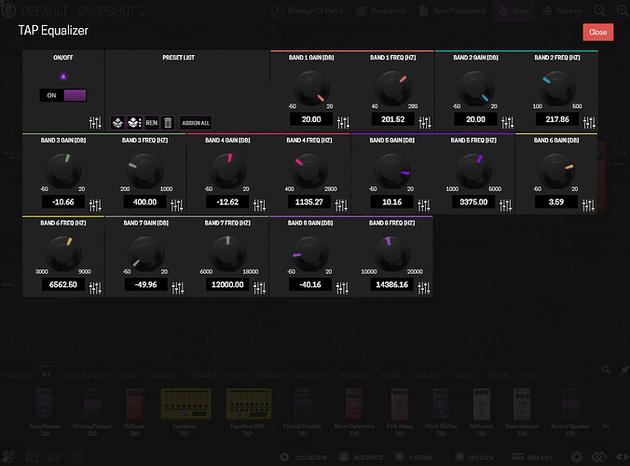The image size is (630, 466).
Task: Click the Band 8 Gain knob
Action: [x=310, y=254]
